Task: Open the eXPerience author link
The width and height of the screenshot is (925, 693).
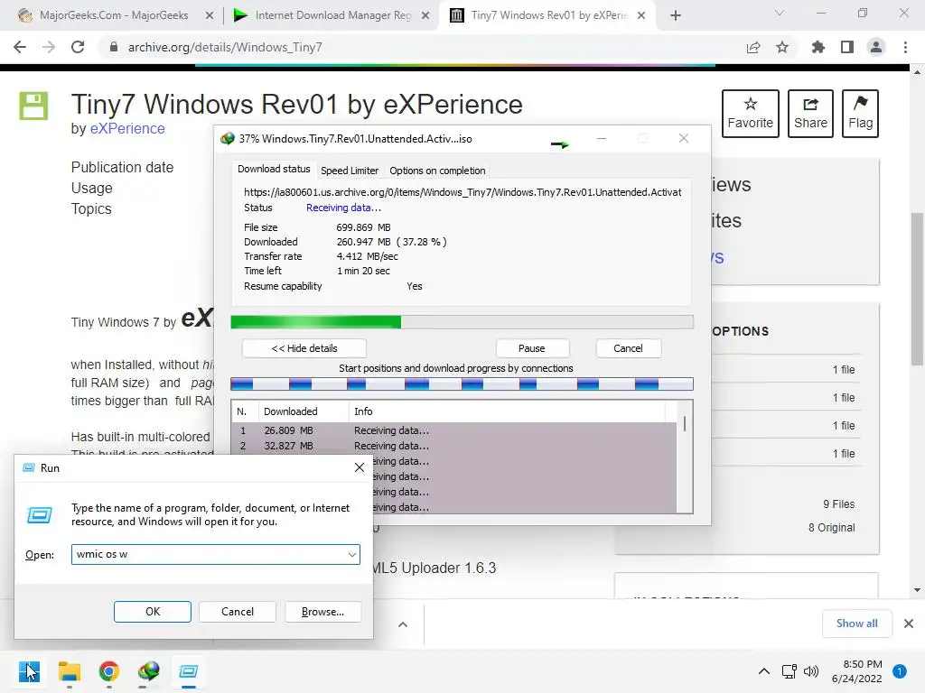Action: (127, 128)
